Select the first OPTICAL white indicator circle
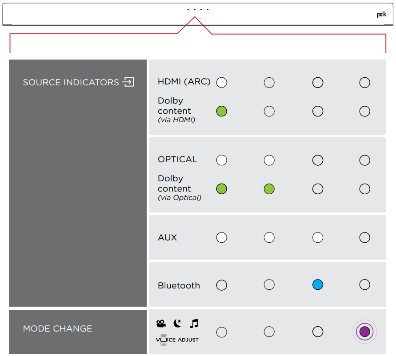The height and width of the screenshot is (356, 396). (221, 160)
